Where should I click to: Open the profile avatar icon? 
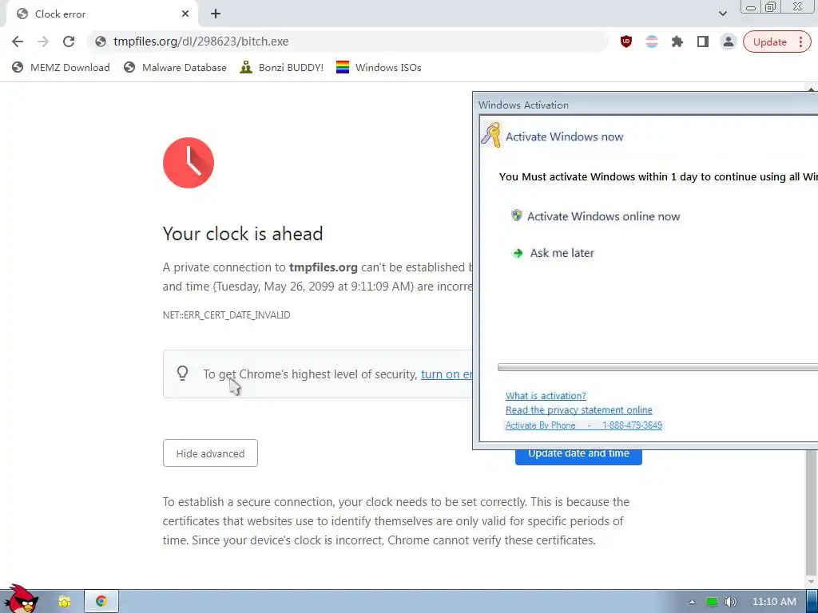tap(729, 42)
